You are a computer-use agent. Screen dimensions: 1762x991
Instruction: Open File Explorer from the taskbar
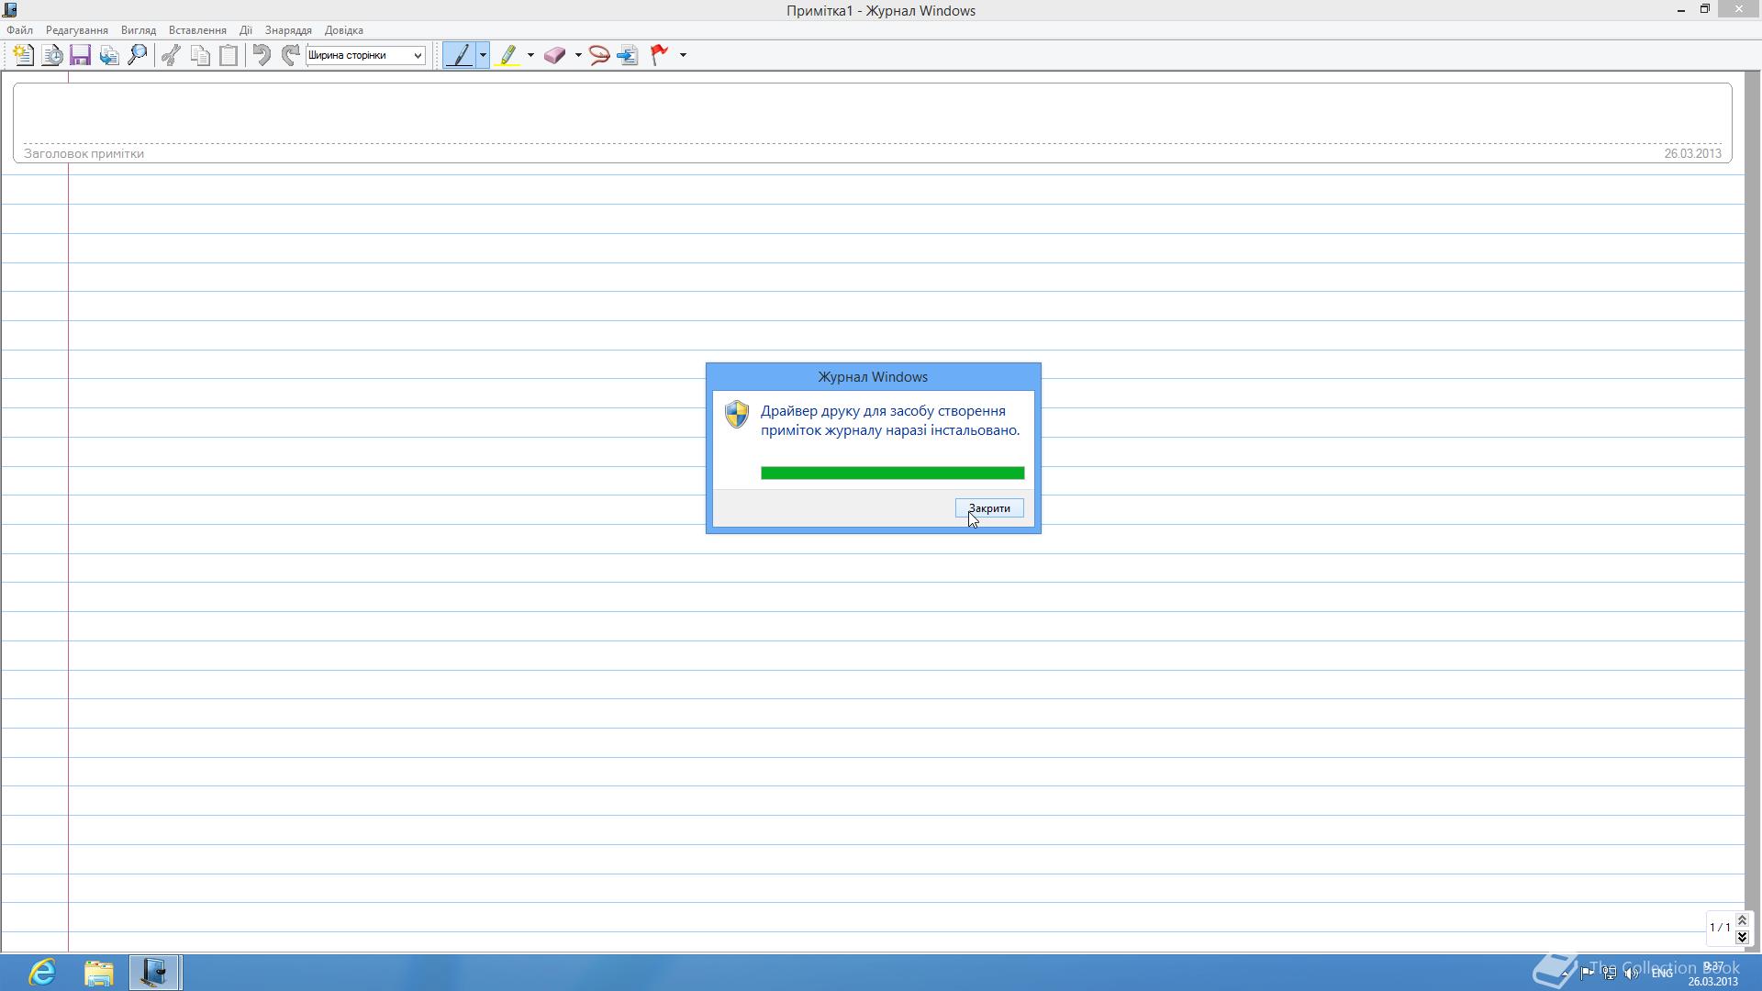point(99,972)
